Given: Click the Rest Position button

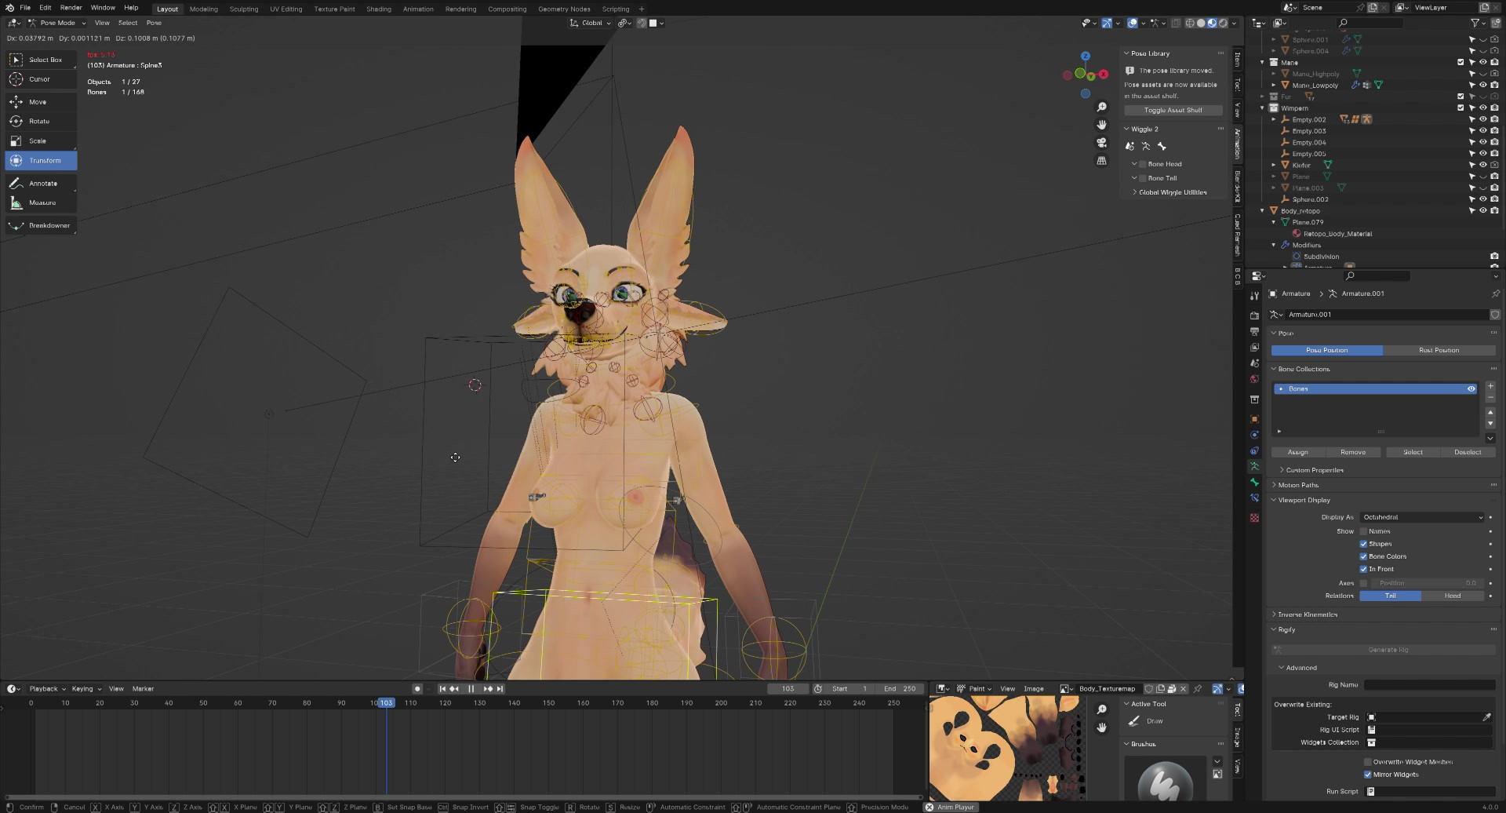Looking at the screenshot, I should (1439, 350).
